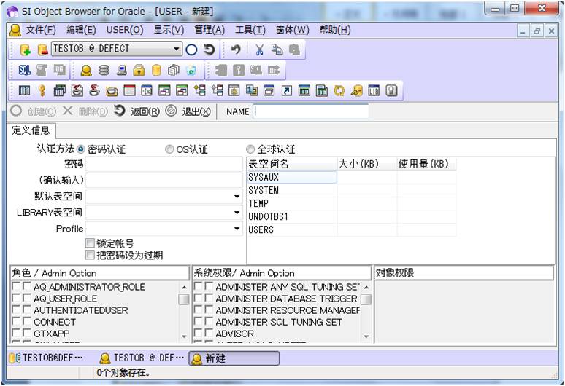Viewport: 565px width, 386px height.
Task: Tick Admin Option checkbox for ADMINISTER DATABASE TRIGGER
Action: tap(209, 298)
